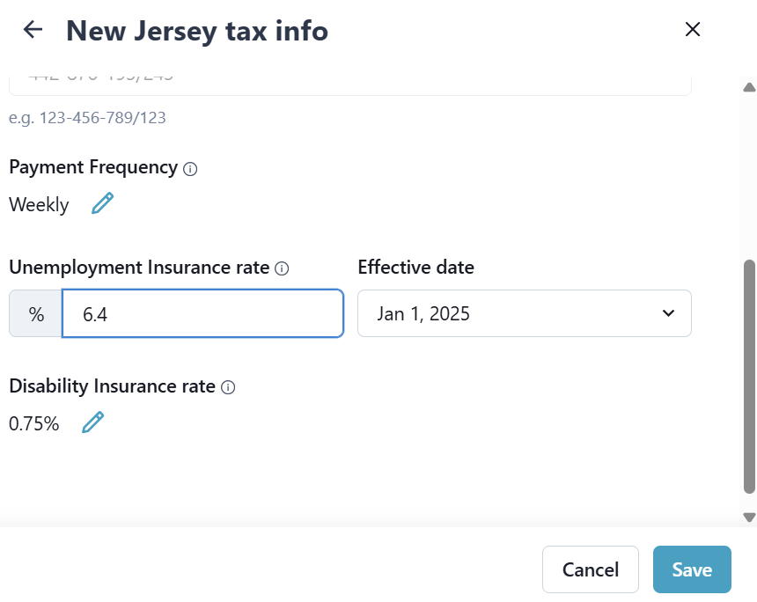Click the Cancel button
The image size is (757, 602).
point(591,569)
